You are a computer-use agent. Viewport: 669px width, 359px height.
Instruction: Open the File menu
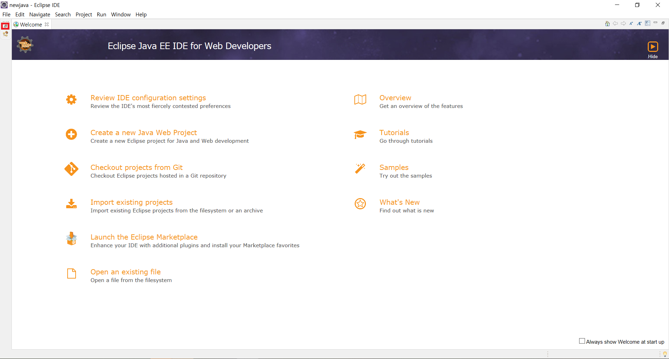6,14
